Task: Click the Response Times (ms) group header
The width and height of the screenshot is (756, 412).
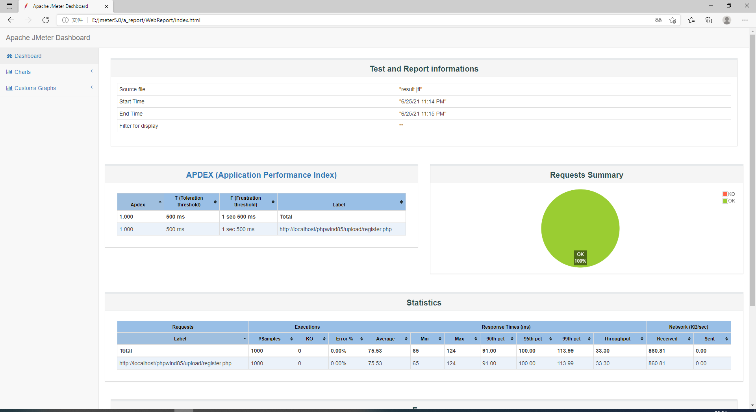Action: coord(506,327)
